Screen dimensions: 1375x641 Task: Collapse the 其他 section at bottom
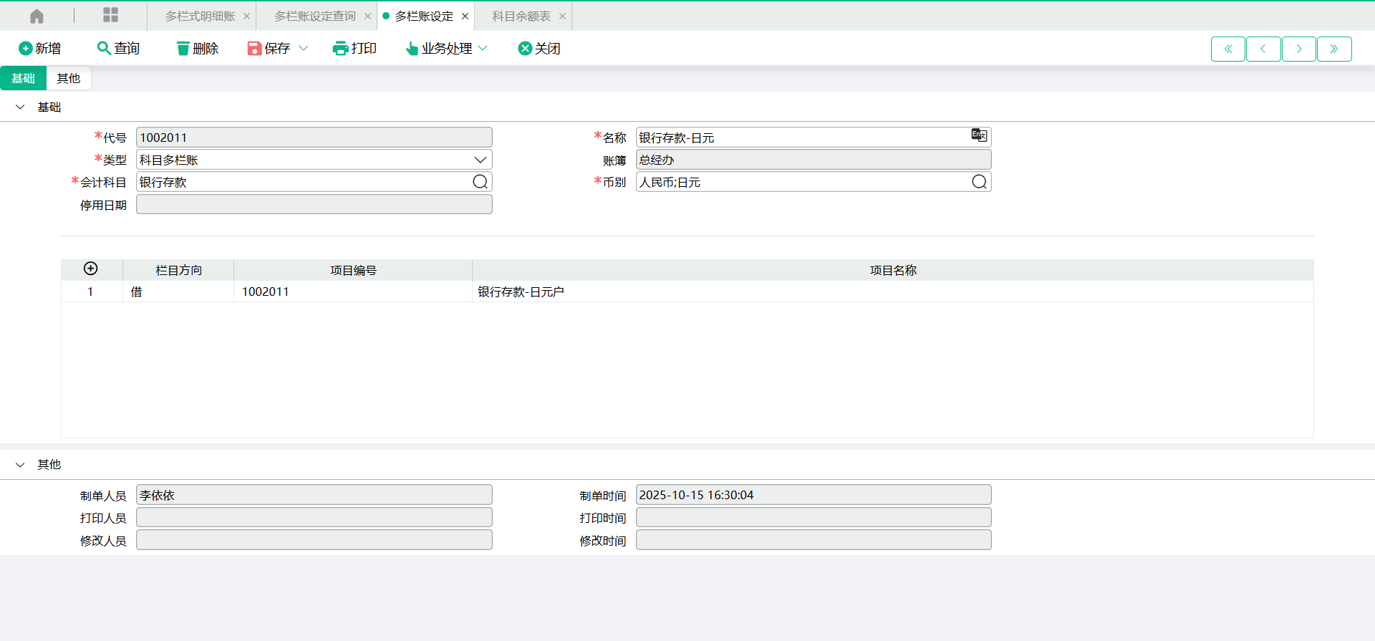tap(20, 464)
